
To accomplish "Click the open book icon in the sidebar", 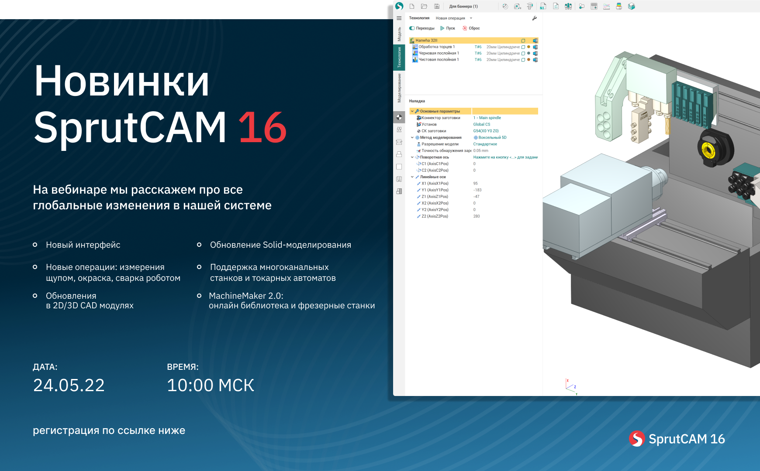I will (399, 179).
